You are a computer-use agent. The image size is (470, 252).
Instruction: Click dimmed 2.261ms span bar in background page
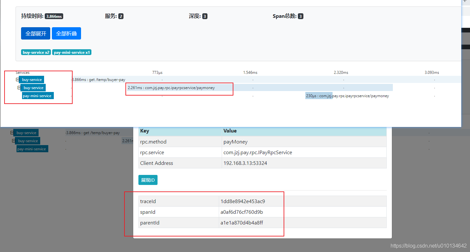pos(127,141)
